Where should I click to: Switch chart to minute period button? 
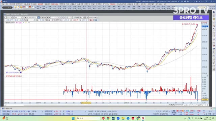coord(47,17)
